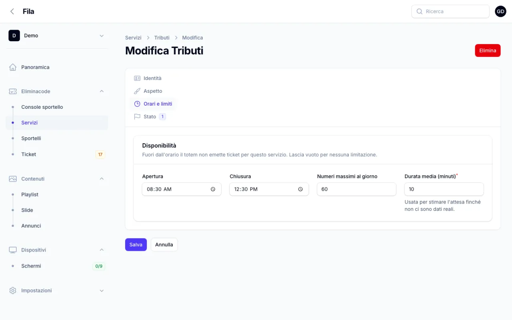Click the Demo tenant D avatar
512x320 pixels.
[x=14, y=36]
